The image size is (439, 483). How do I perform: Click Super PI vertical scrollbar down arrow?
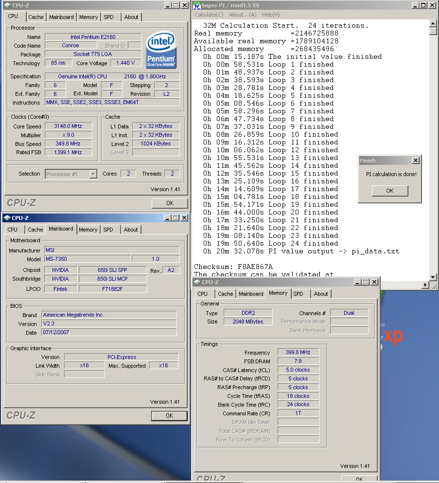click(x=433, y=277)
